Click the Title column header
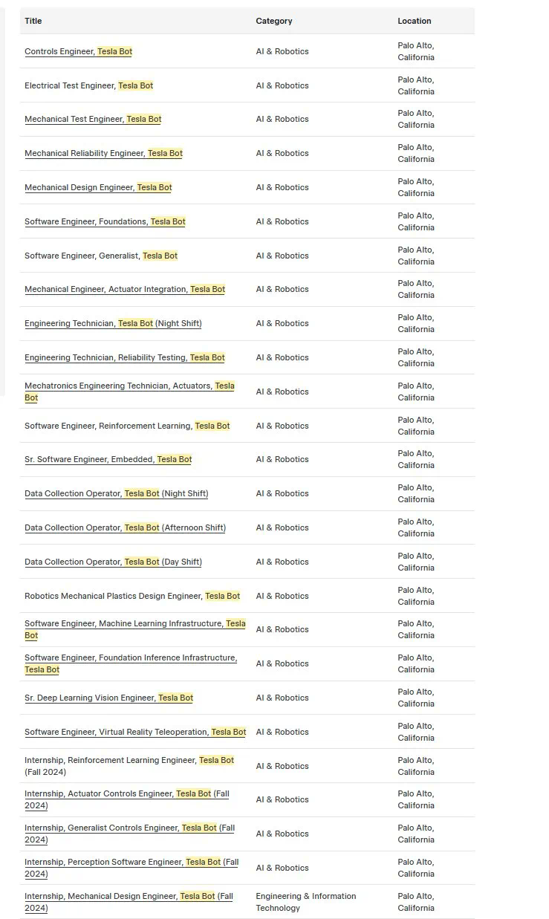549x919 pixels. pyautogui.click(x=33, y=21)
